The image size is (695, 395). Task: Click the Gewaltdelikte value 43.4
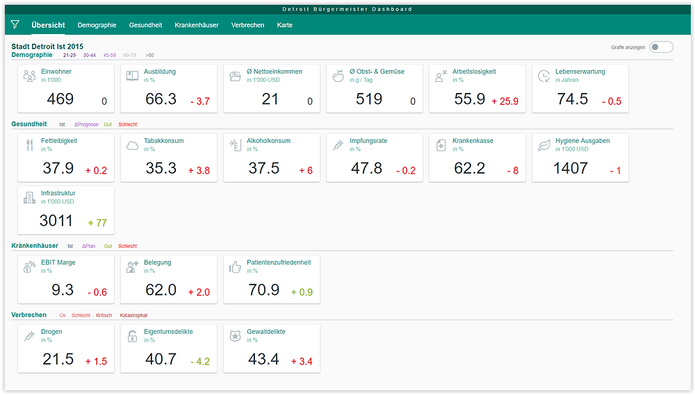(263, 359)
